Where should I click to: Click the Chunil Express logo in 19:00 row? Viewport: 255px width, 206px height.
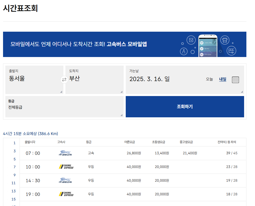coord(66,194)
